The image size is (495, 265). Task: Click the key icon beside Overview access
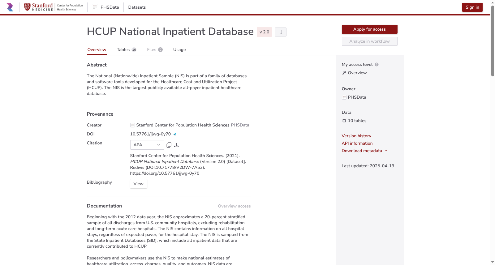click(344, 73)
